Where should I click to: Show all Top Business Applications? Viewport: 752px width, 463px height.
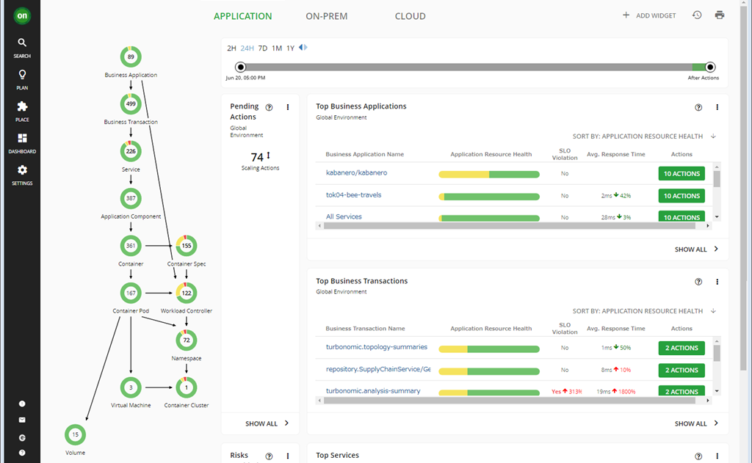coord(696,249)
